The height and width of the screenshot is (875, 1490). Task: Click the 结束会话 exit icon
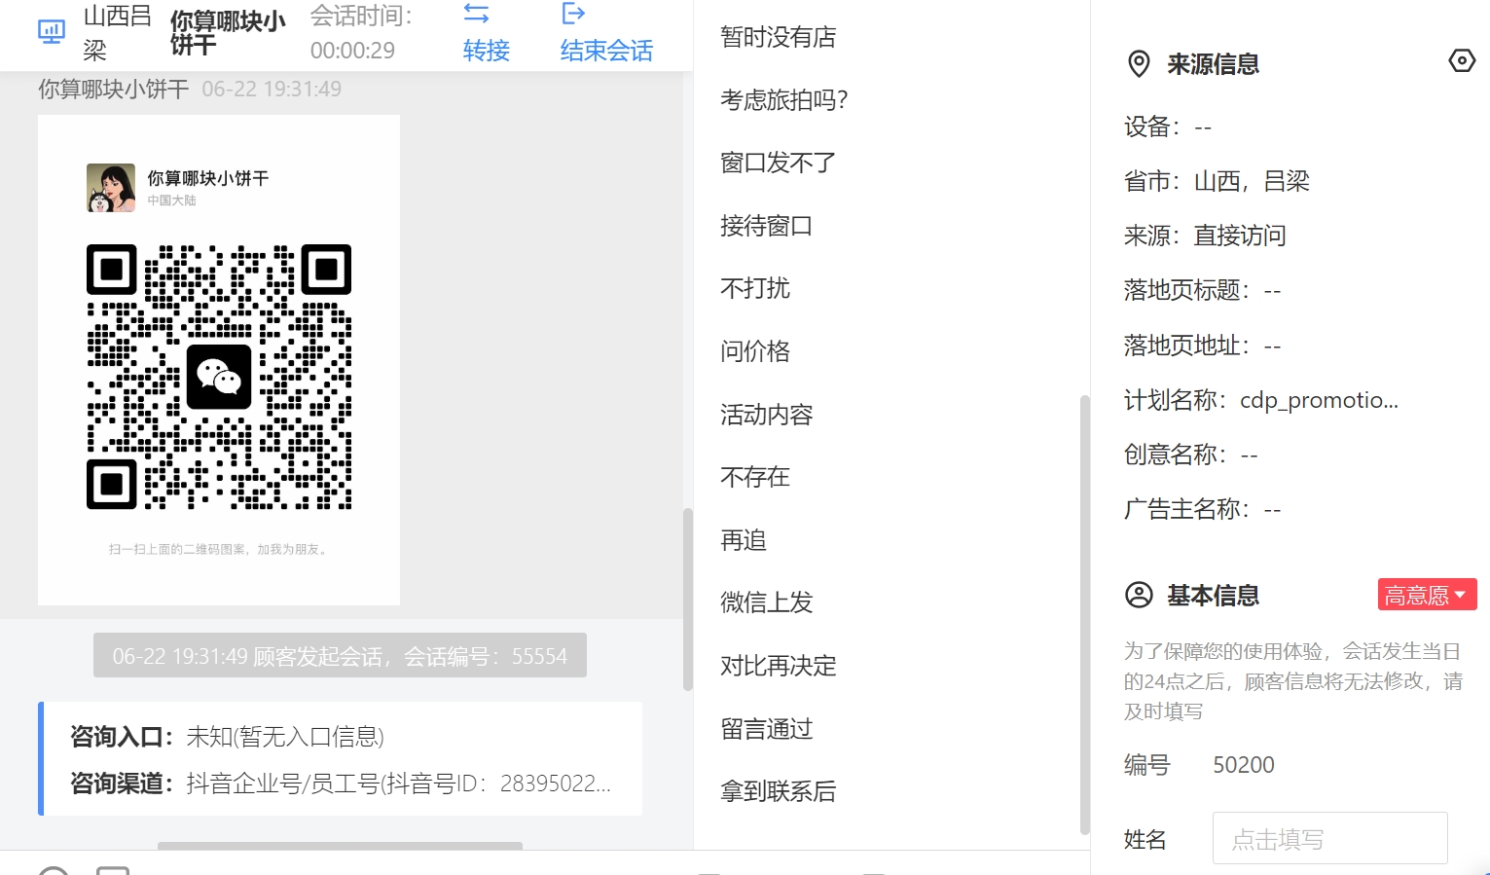point(573,14)
